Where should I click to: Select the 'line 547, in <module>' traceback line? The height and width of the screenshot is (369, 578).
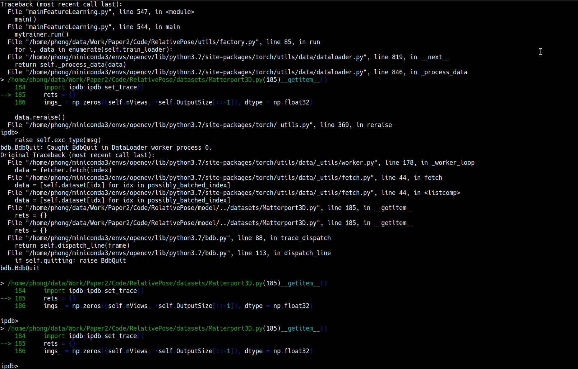tap(101, 12)
